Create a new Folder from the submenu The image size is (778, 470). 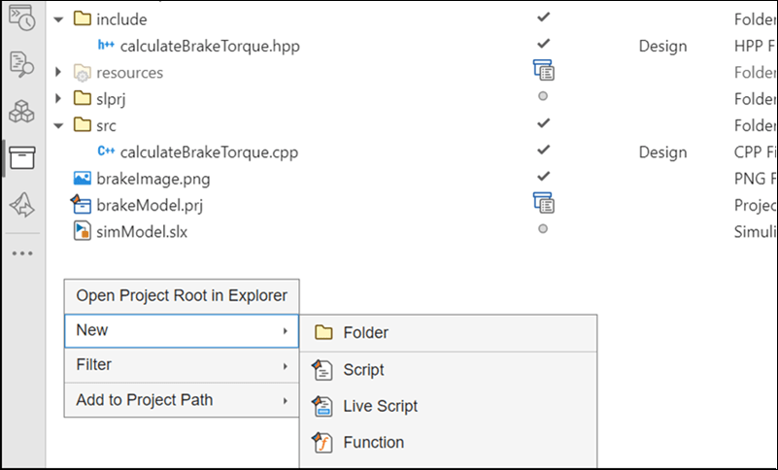[365, 333]
